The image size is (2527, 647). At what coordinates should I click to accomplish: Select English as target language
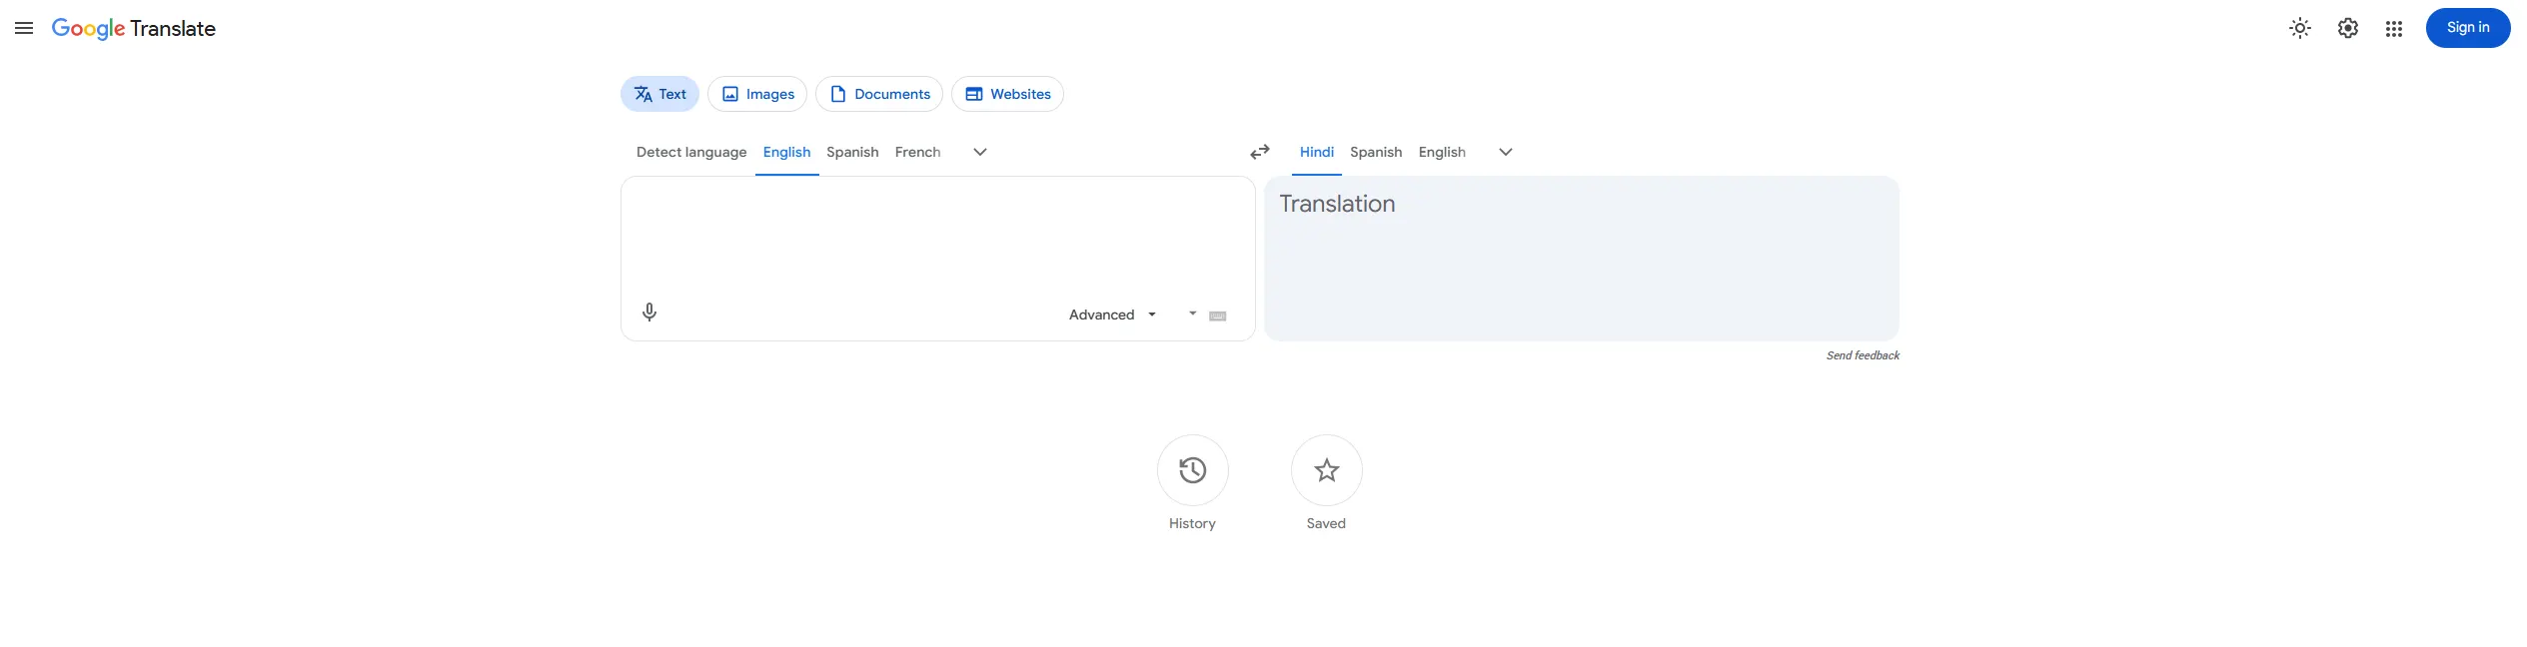pos(1442,152)
